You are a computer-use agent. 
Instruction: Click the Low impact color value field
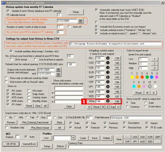[143, 59]
